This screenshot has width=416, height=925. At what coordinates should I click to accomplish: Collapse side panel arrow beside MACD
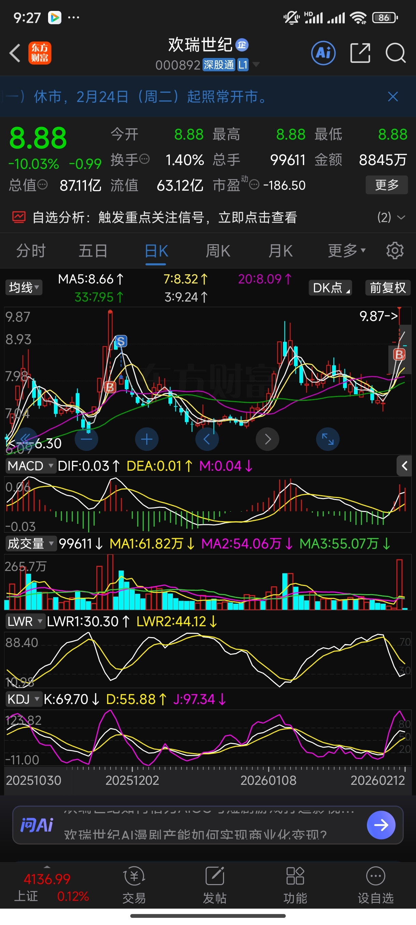(x=404, y=466)
